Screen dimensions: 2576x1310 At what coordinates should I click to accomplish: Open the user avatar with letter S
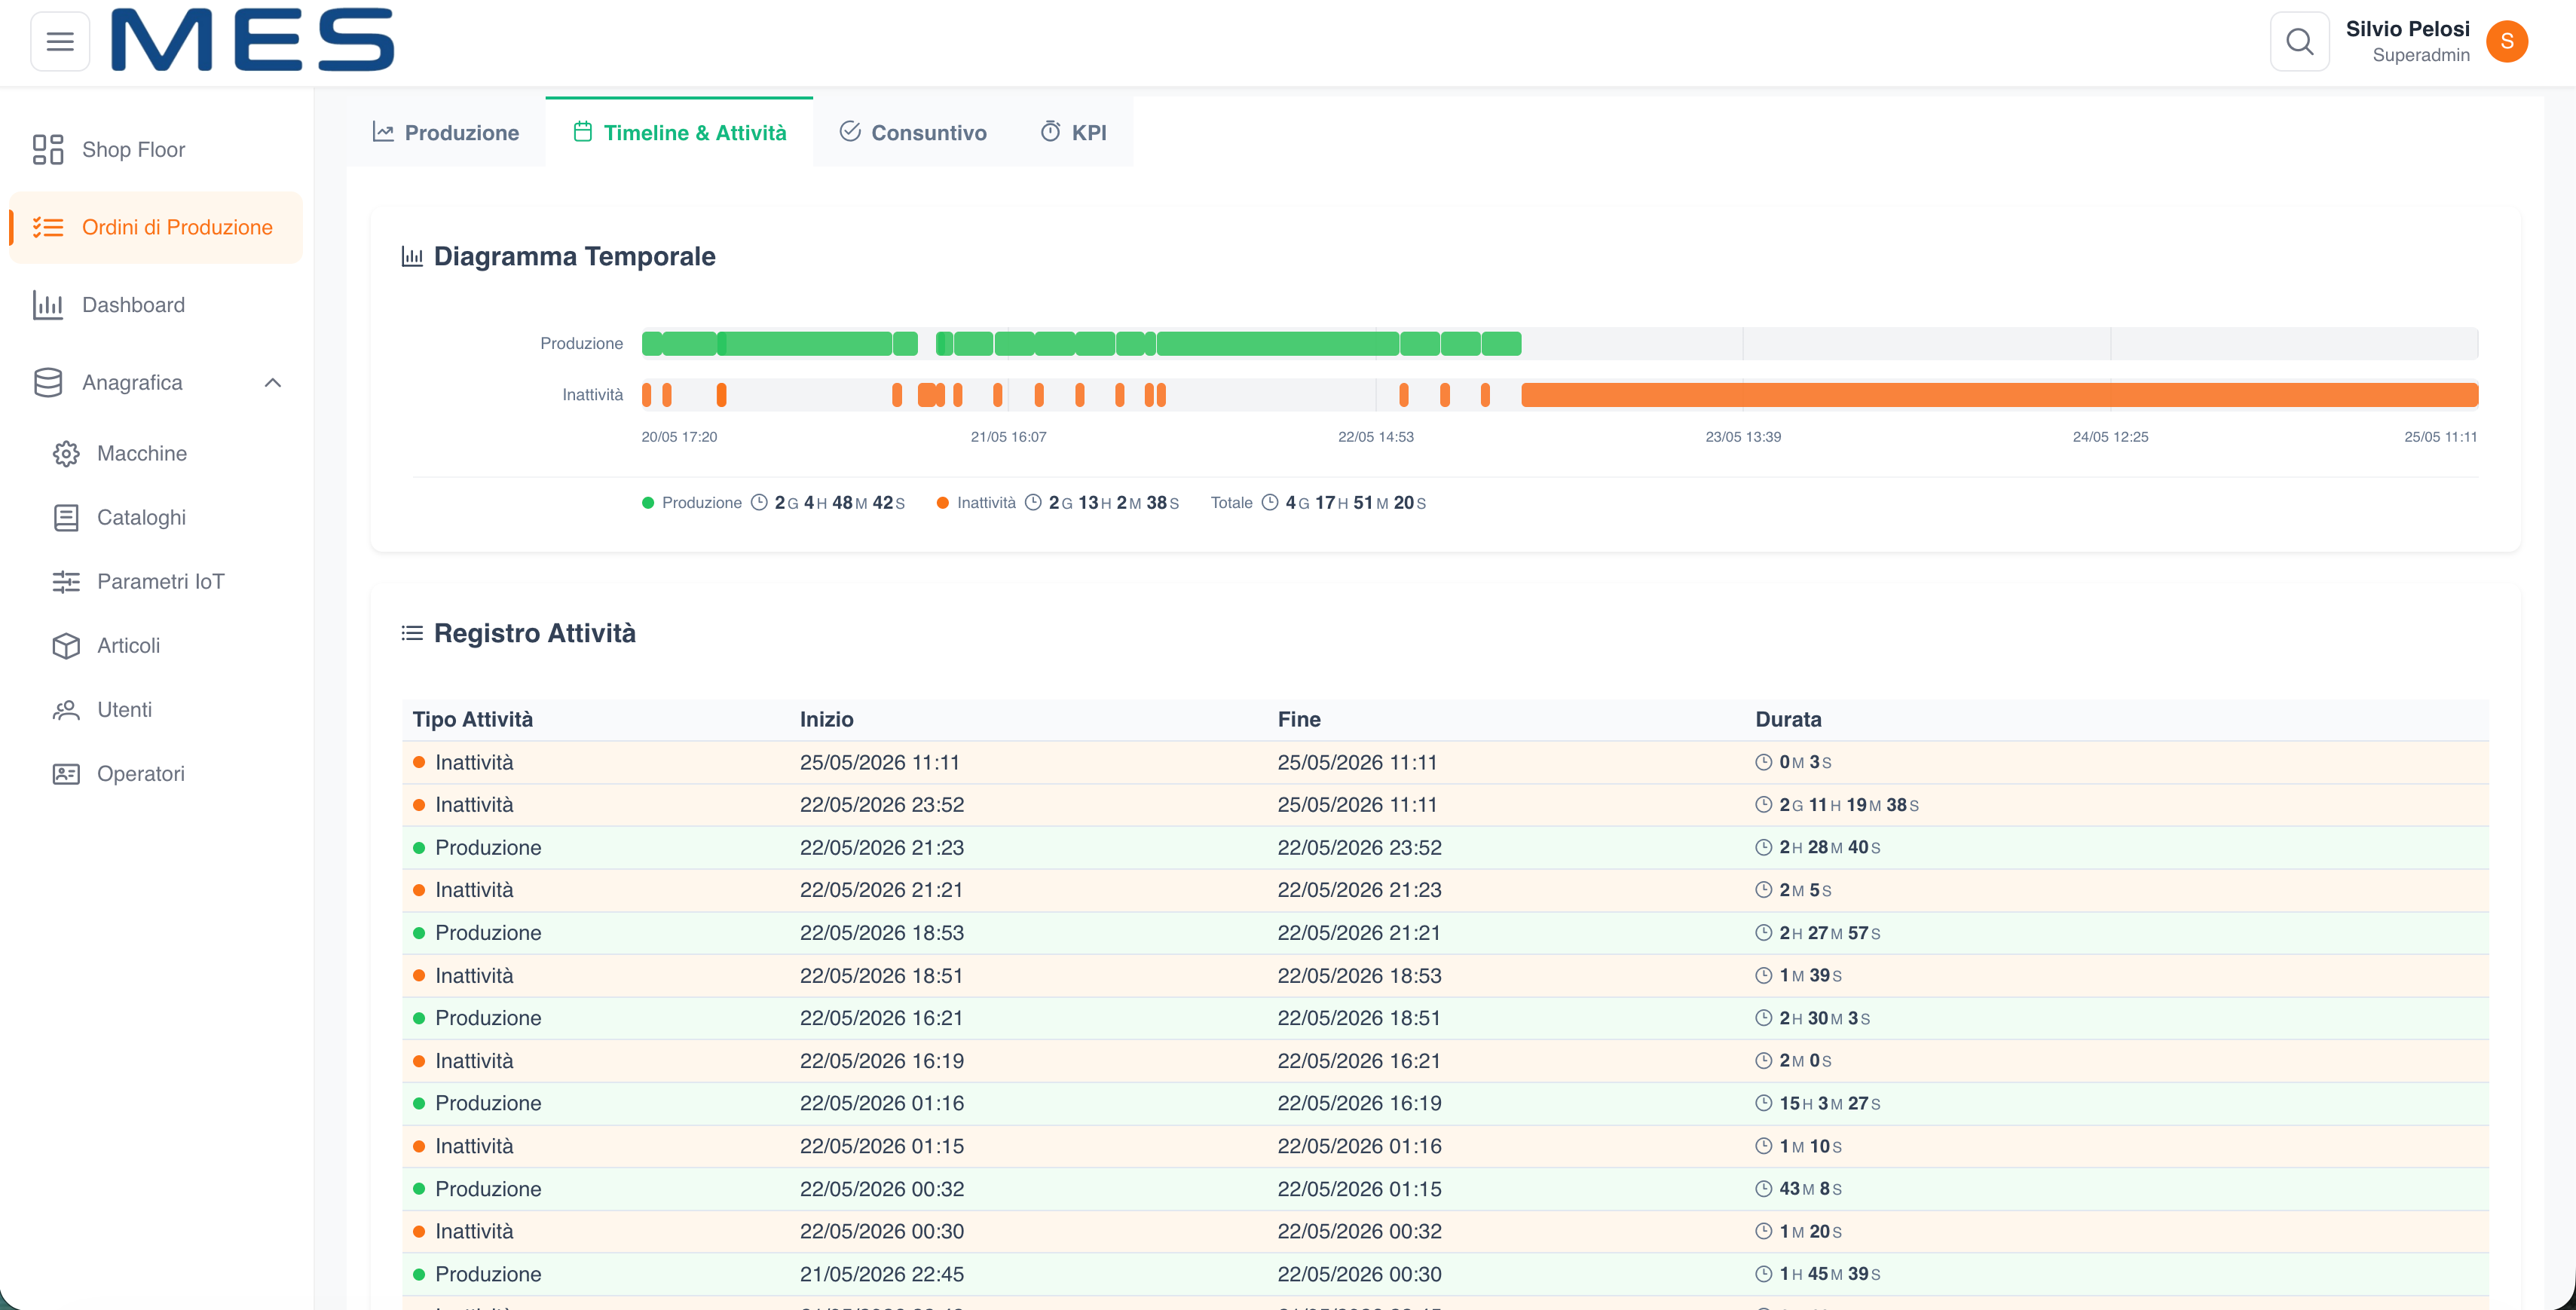point(2507,41)
